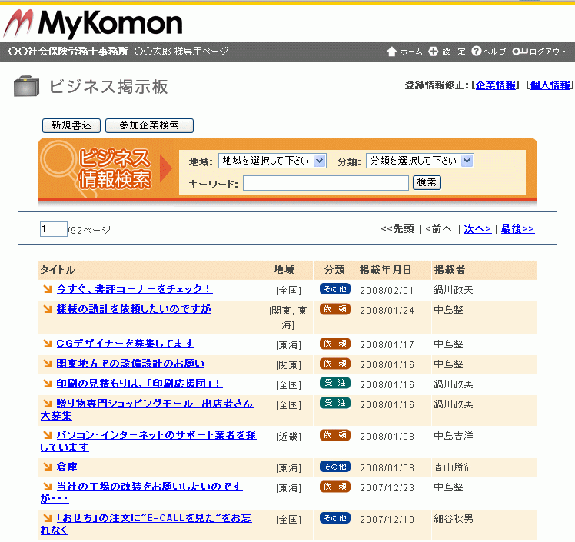Screen dimensions: 575x542
Task: Click the home icon in header
Action: 391,52
